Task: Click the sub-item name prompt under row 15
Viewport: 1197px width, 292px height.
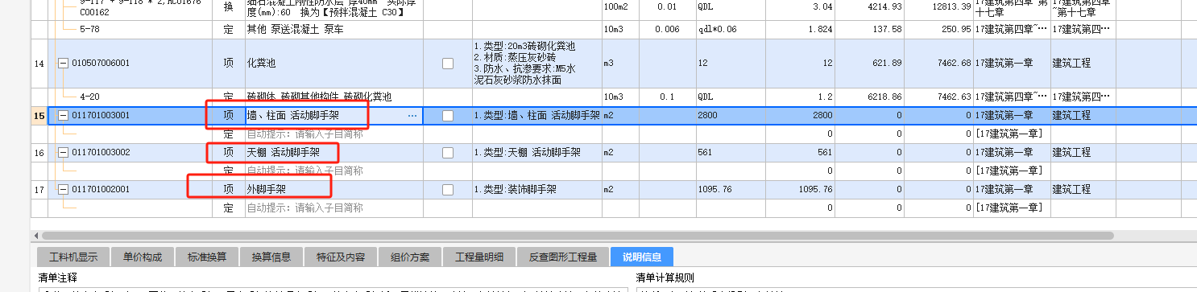Action: 333,134
